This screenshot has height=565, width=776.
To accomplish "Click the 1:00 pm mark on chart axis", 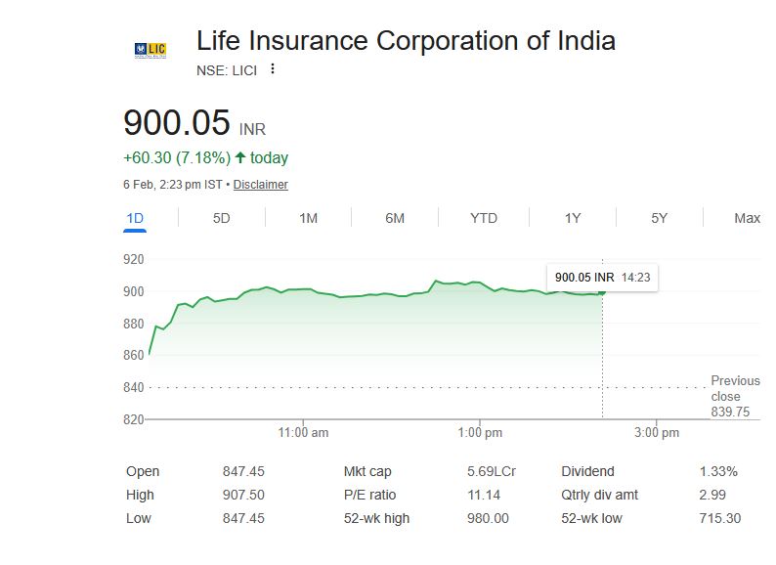I will (480, 432).
